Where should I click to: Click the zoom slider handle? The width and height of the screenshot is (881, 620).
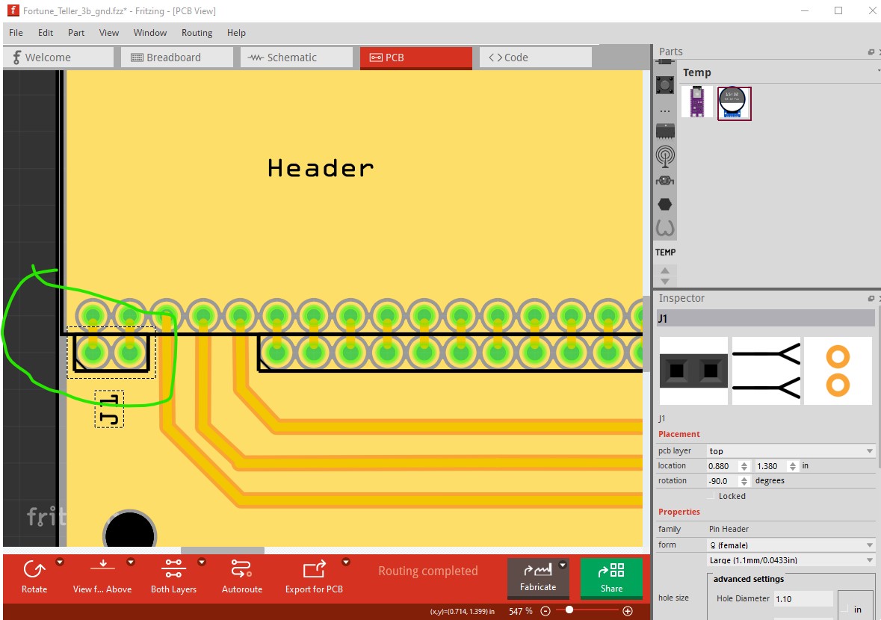point(569,610)
